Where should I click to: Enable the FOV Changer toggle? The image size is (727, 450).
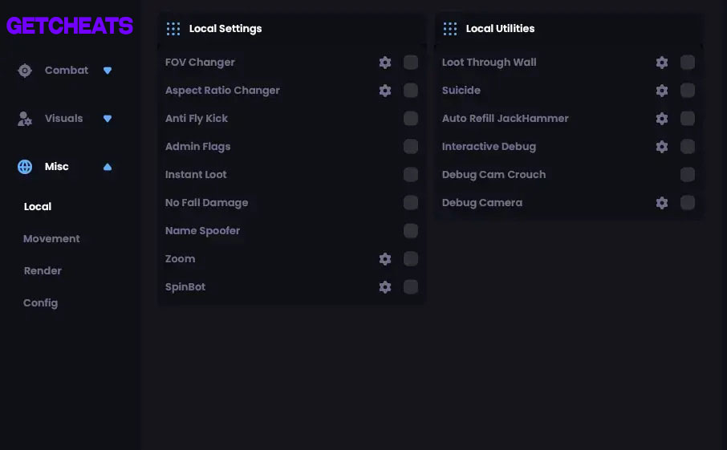pos(410,62)
